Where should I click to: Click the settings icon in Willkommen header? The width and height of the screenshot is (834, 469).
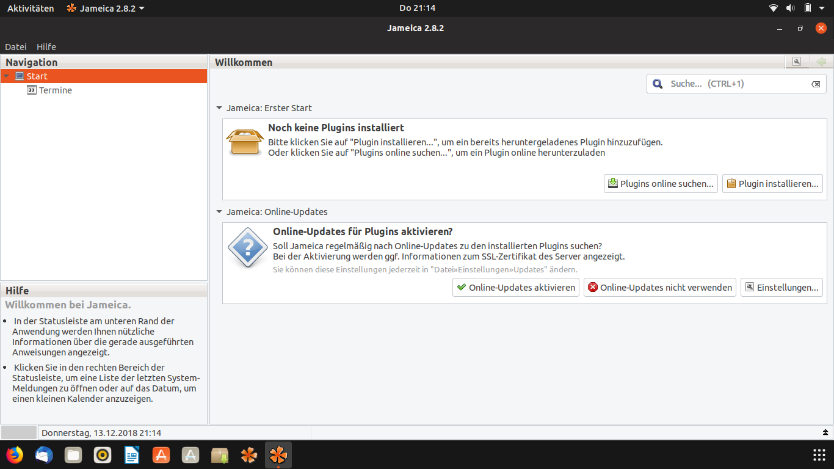(x=796, y=62)
